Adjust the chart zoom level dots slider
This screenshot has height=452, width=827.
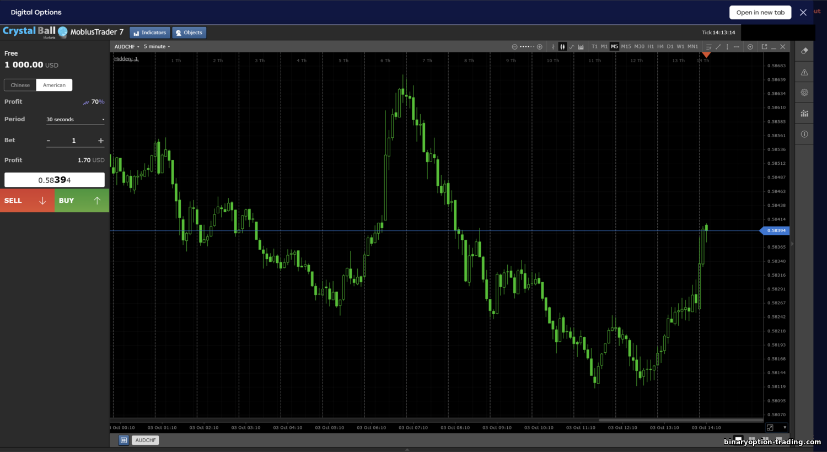(x=527, y=47)
